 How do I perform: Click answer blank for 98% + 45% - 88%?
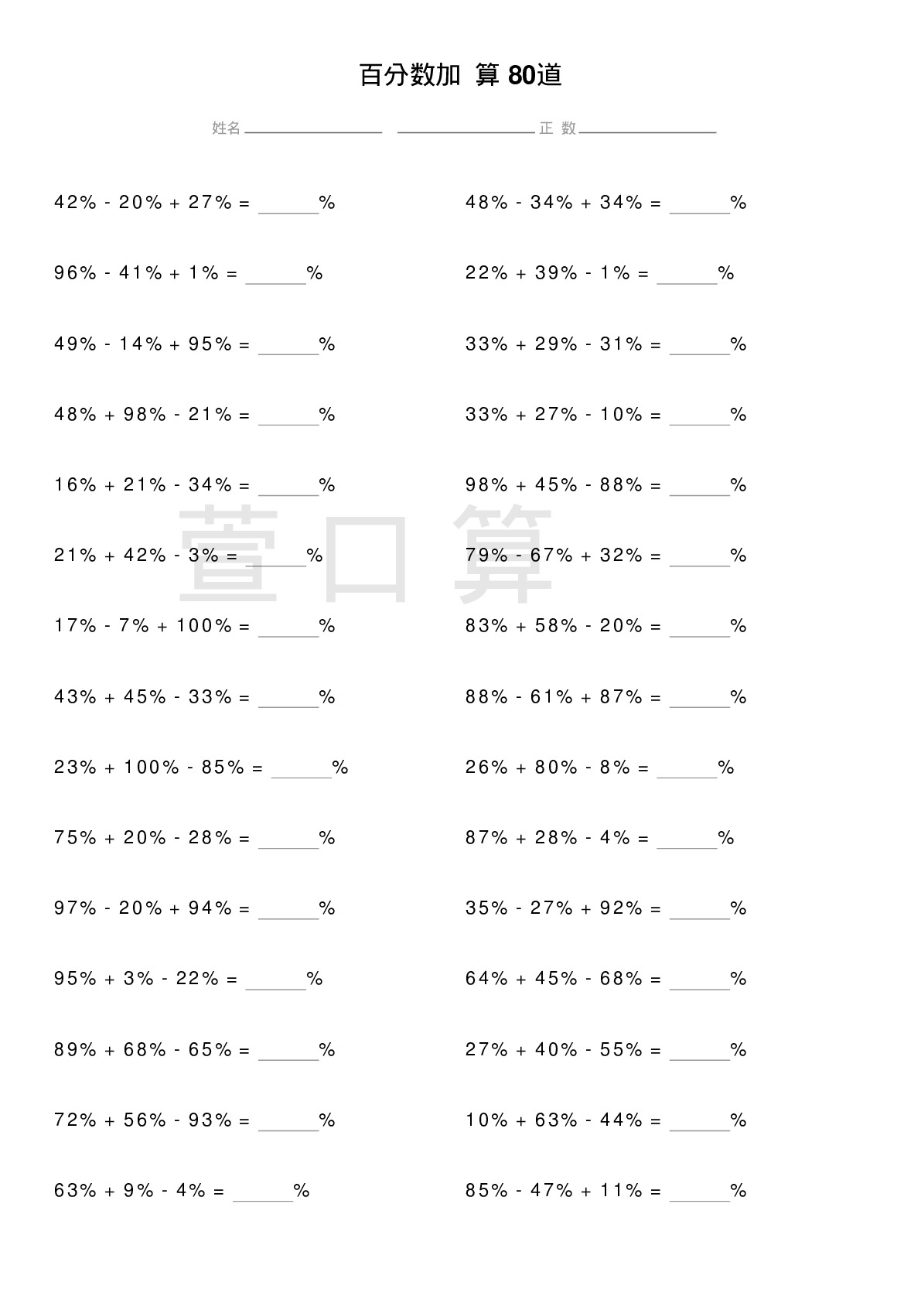[x=700, y=486]
